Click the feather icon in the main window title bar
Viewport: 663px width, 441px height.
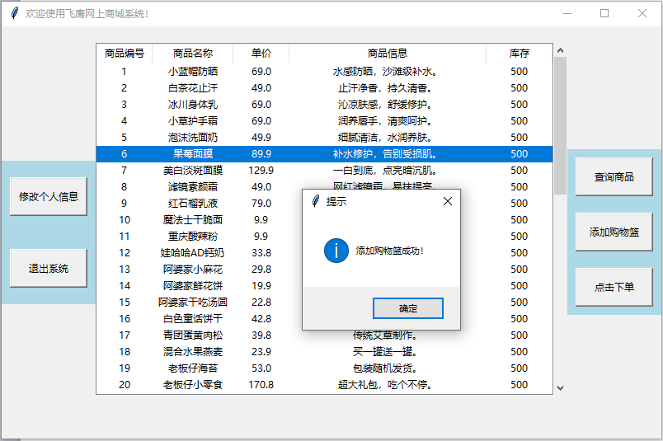14,13
